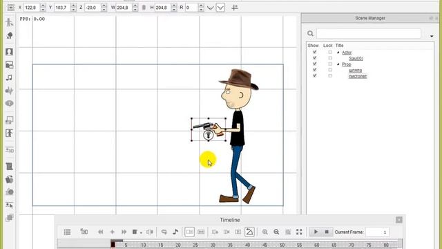Click the music note icon in Timeline toolbar

click(x=175, y=232)
